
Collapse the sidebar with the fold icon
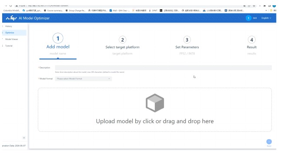tap(24, 138)
